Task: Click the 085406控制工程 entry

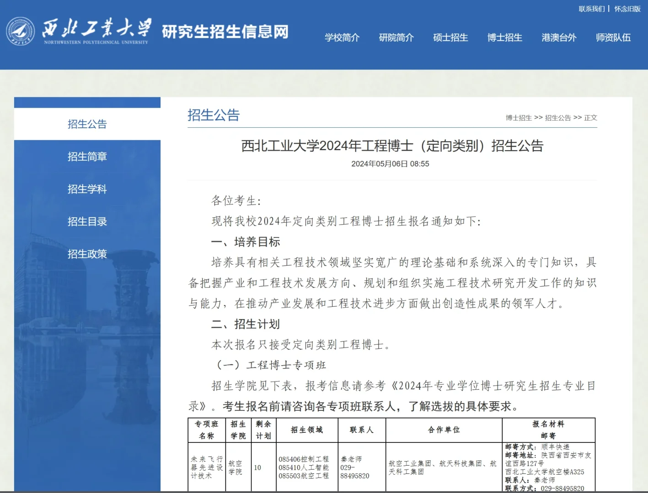Action: (304, 459)
